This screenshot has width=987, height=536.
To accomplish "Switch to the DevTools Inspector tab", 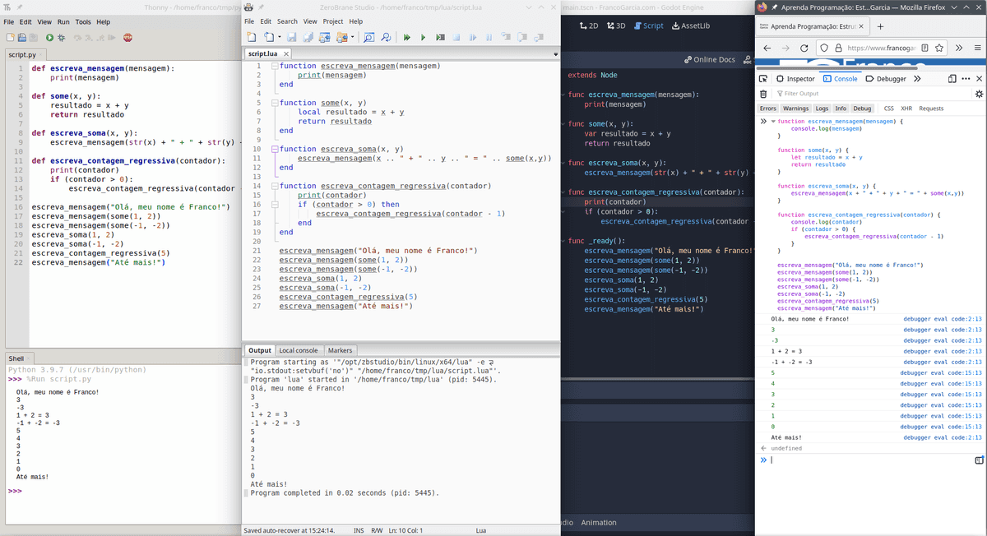I will pos(795,79).
